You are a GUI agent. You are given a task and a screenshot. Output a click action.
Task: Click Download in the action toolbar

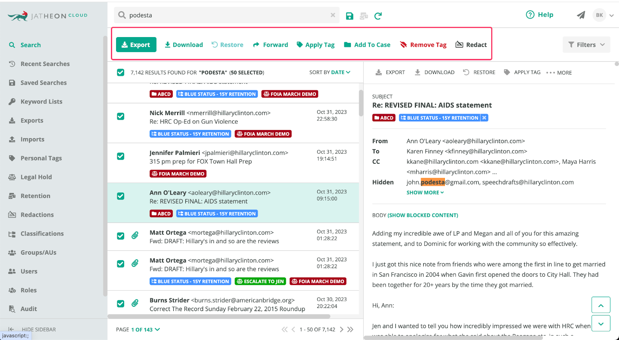184,45
